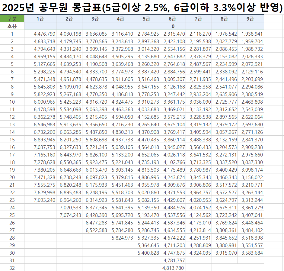
Task: Select cell with value 6,893,945
Action: click(40, 140)
